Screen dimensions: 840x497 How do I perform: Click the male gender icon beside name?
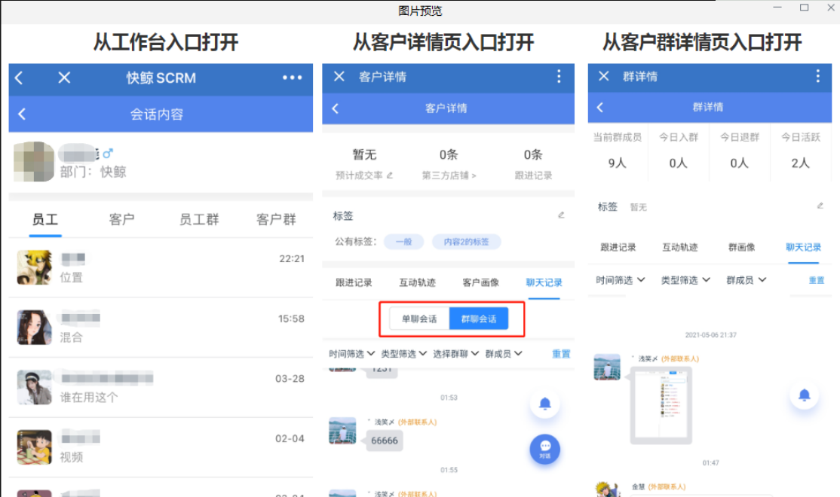point(108,154)
